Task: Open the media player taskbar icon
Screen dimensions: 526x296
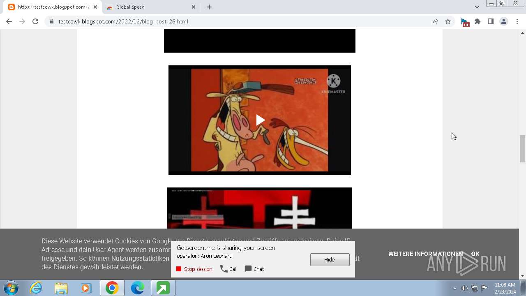Action: coord(86,288)
